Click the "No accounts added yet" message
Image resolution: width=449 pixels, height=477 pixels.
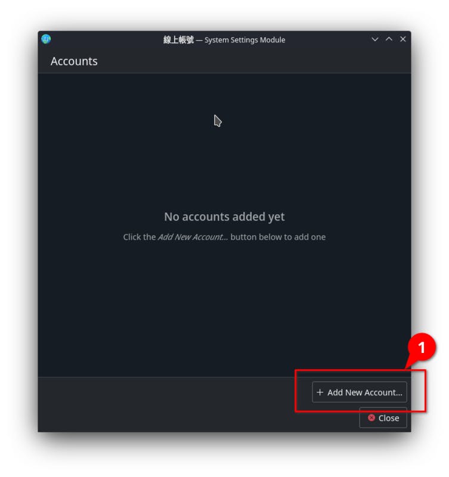coord(224,216)
